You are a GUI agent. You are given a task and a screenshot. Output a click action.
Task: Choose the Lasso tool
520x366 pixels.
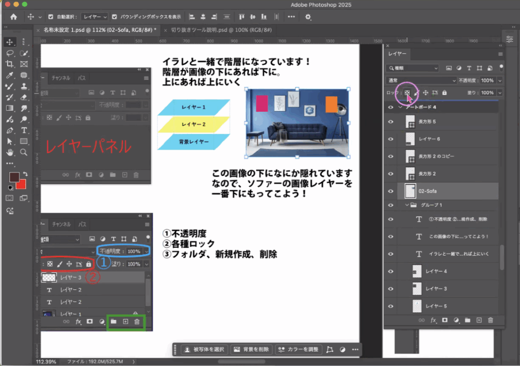10,53
